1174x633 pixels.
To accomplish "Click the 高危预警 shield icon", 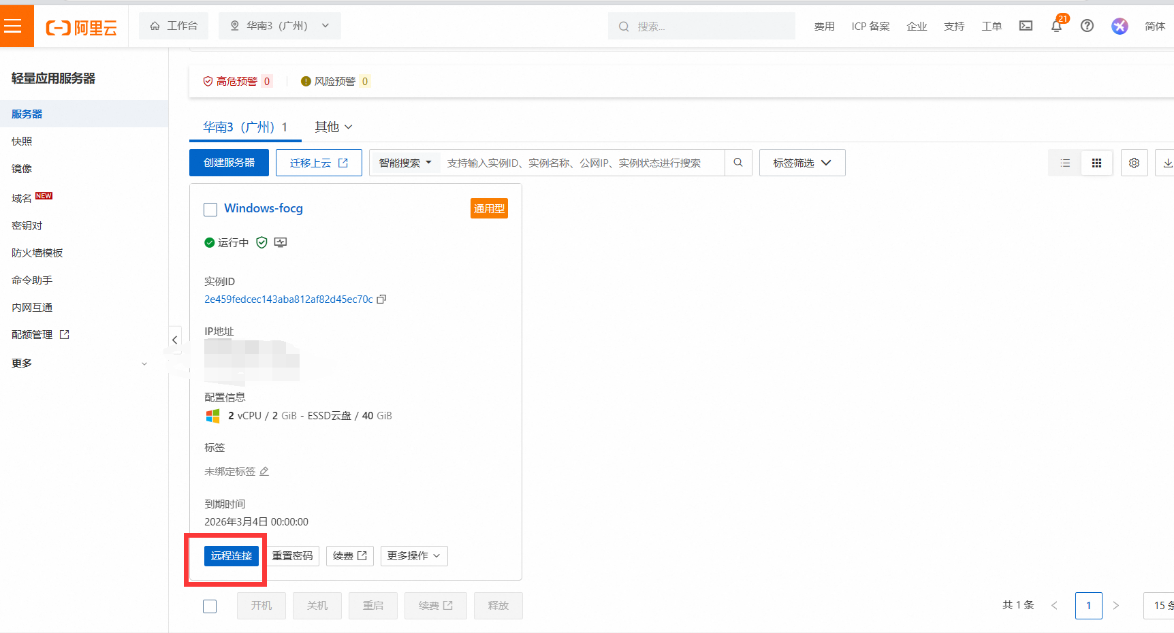I will click(x=208, y=82).
